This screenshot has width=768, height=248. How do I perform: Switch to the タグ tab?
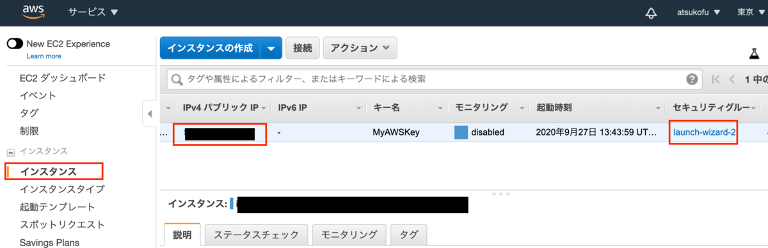pos(409,235)
